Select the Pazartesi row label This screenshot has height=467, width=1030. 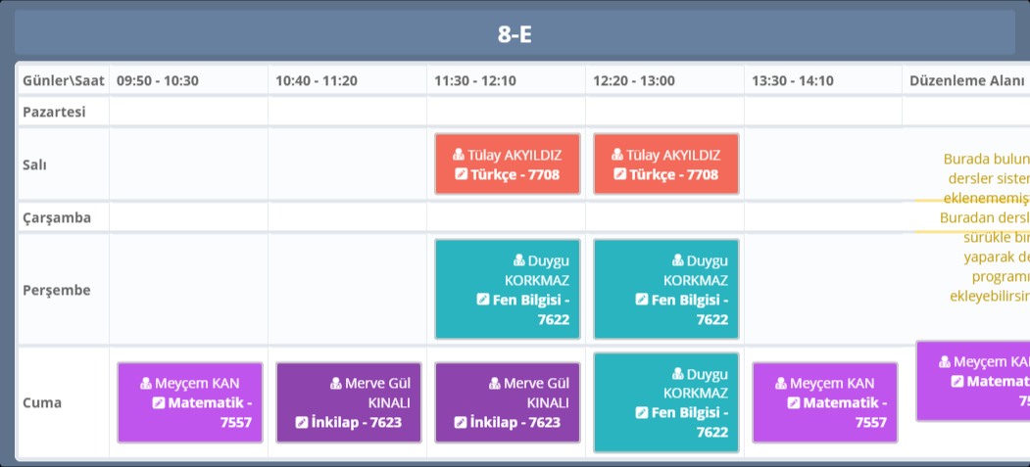tap(54, 112)
